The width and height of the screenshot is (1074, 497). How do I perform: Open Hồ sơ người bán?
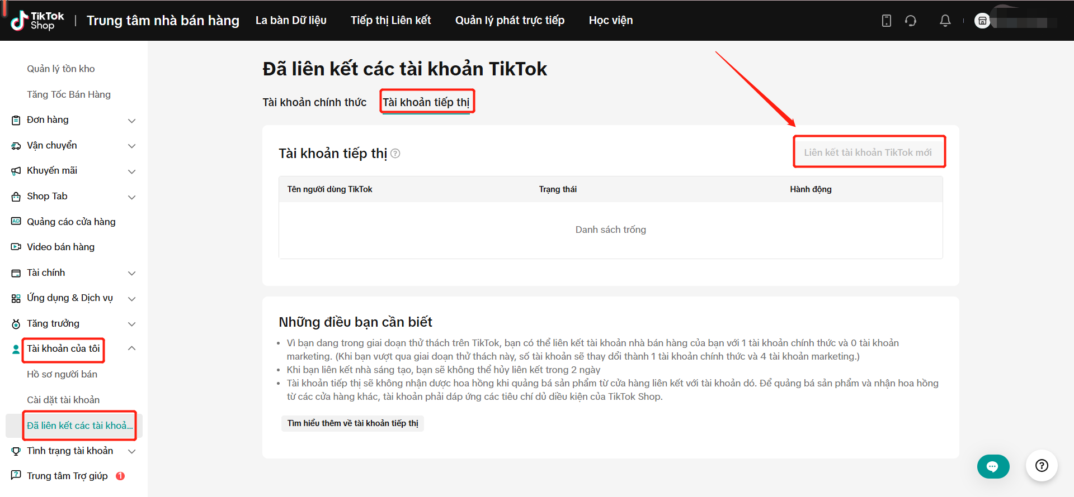point(62,374)
